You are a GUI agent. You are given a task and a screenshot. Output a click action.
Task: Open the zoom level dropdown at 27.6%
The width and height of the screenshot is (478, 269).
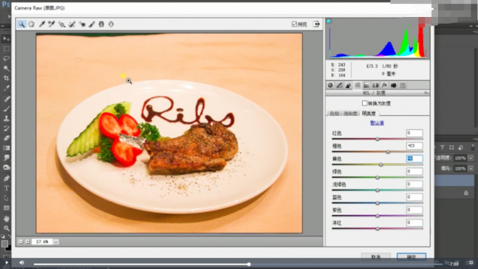[56, 242]
